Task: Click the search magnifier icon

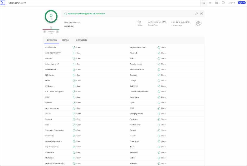Action: (x=204, y=3)
